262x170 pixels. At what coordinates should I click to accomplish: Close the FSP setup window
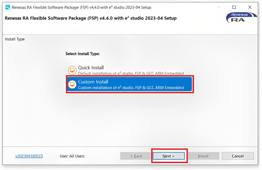coord(249,7)
